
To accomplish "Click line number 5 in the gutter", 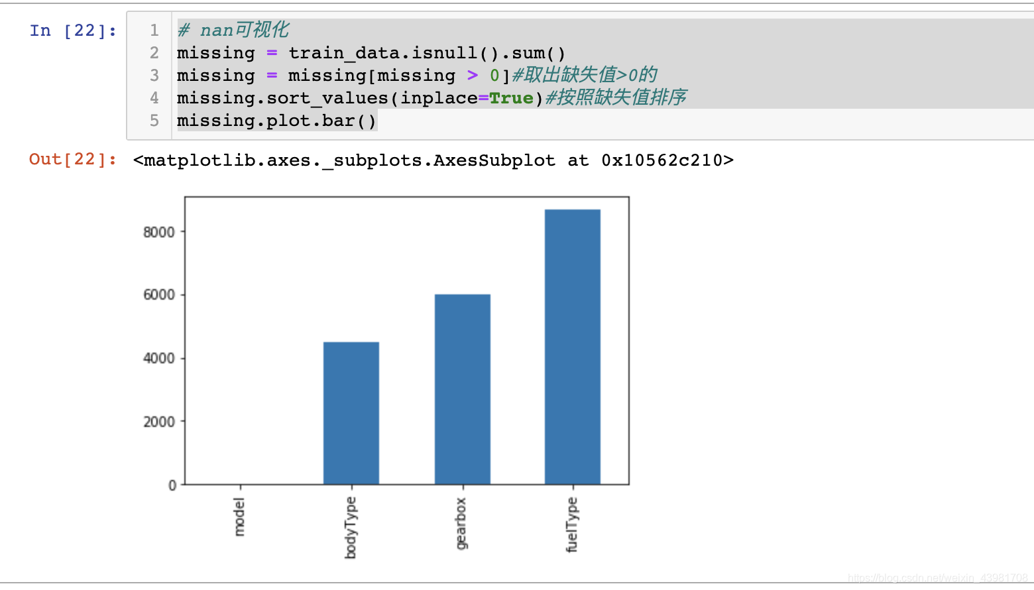I will point(154,121).
